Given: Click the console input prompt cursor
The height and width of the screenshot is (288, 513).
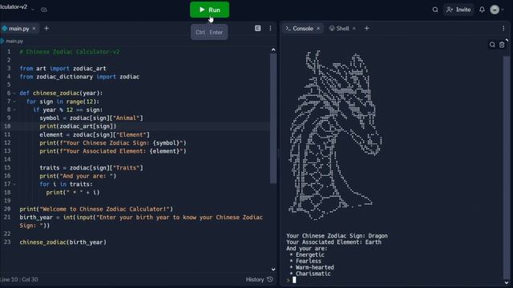Looking at the screenshot, I should coord(294,280).
